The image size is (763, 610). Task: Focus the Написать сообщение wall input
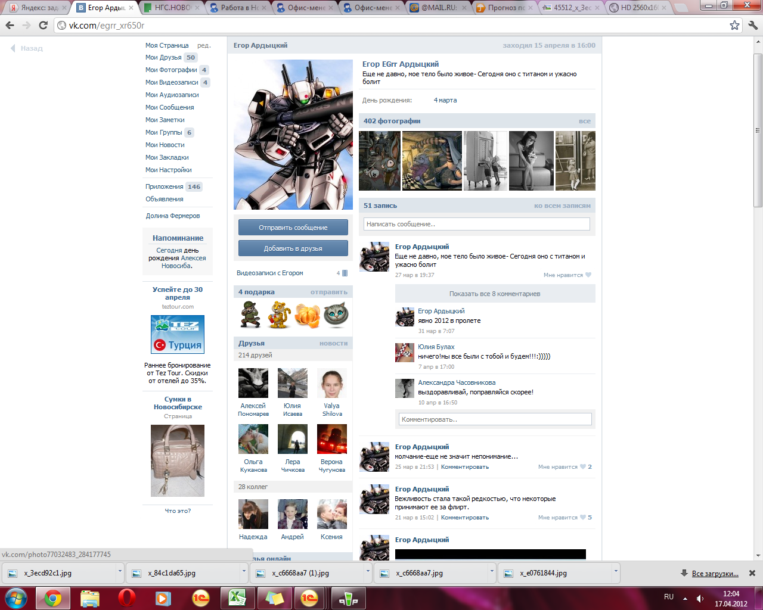(477, 224)
